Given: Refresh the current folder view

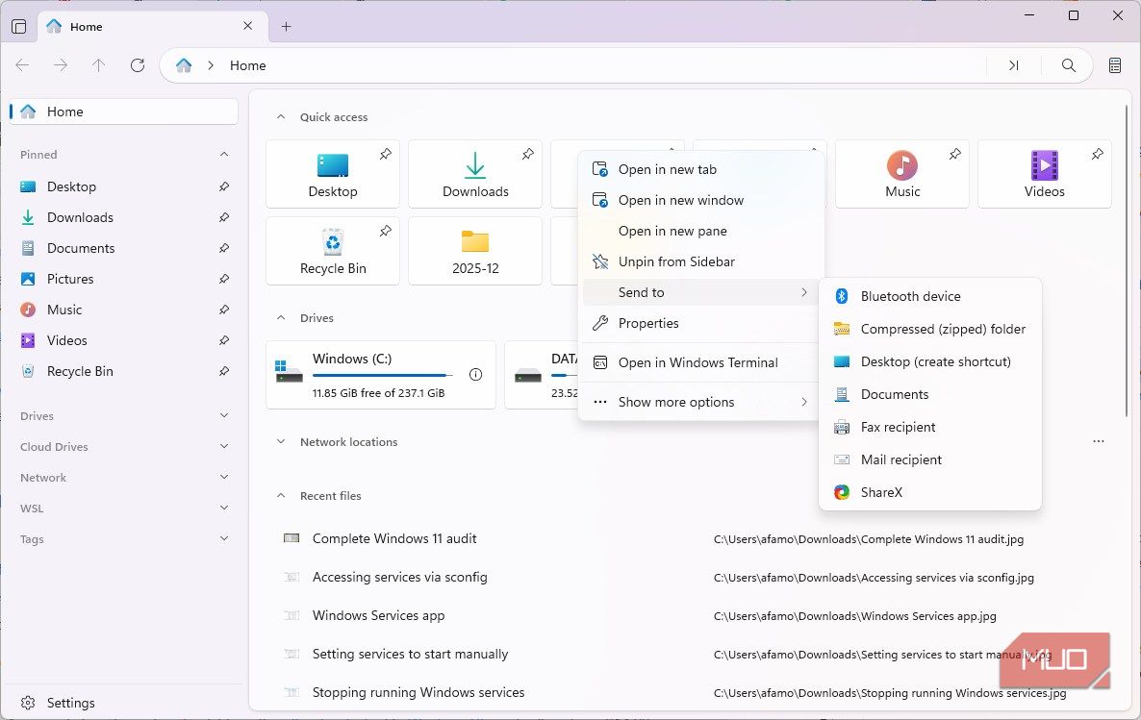Looking at the screenshot, I should [x=138, y=65].
